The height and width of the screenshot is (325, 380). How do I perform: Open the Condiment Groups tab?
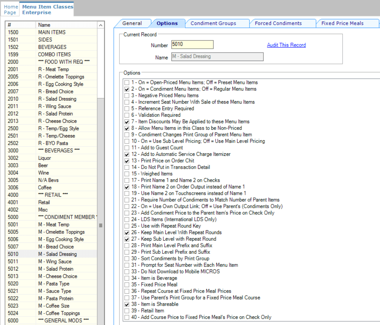[213, 23]
